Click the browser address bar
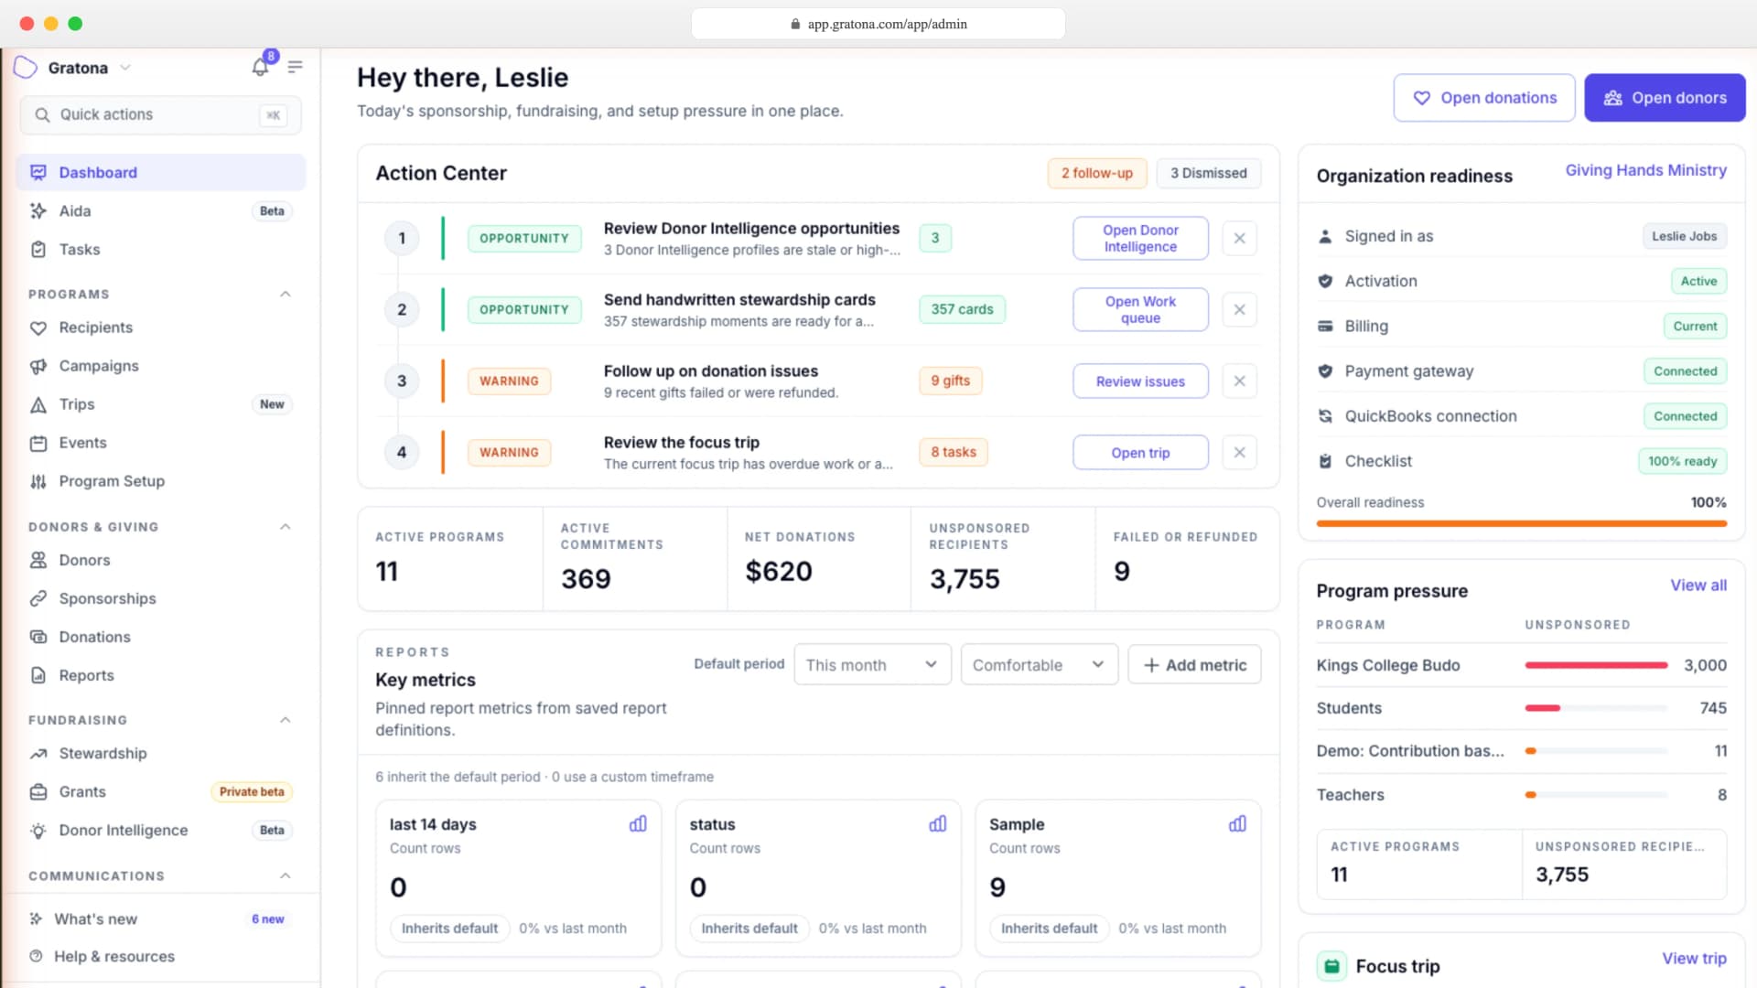 coord(878,24)
